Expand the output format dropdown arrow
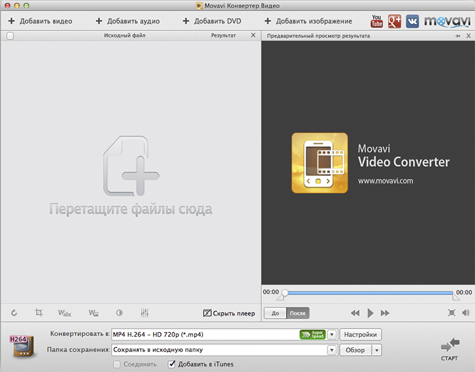The image size is (475, 372). click(332, 335)
